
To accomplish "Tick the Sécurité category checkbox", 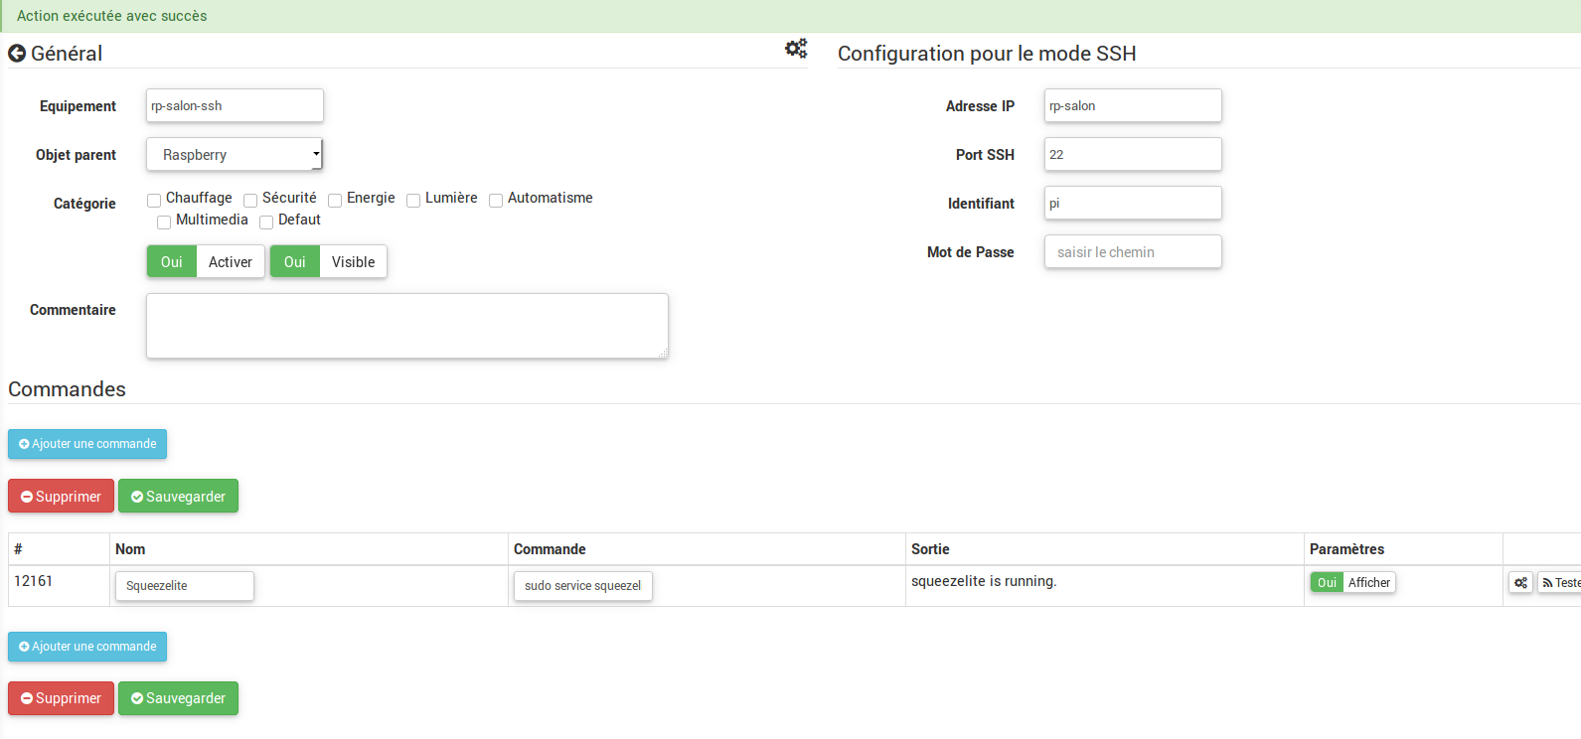I will point(250,201).
